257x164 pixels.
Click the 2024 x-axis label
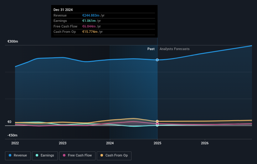[x=110, y=143]
